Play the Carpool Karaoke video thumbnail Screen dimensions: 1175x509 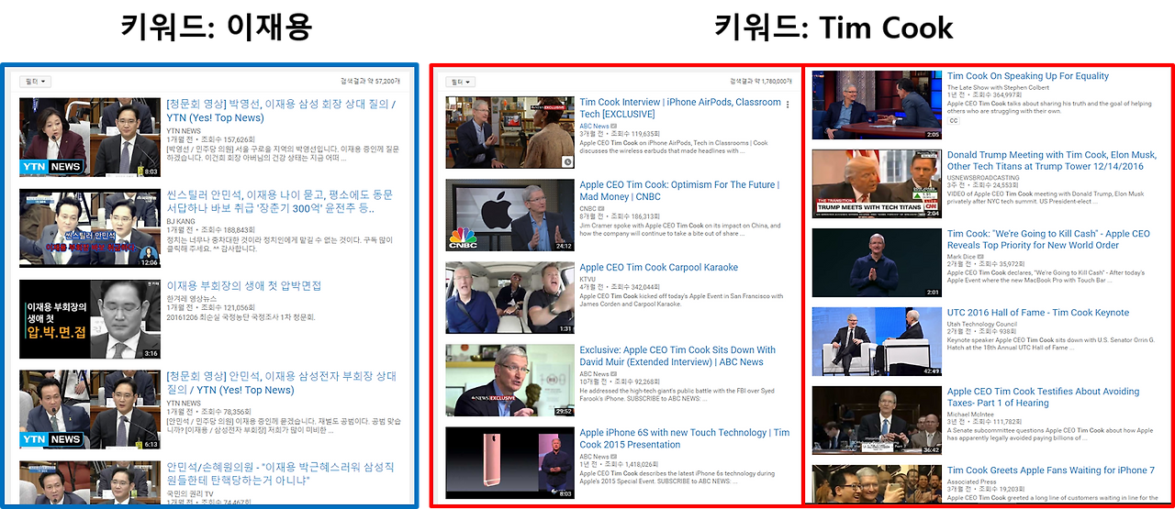(x=509, y=297)
